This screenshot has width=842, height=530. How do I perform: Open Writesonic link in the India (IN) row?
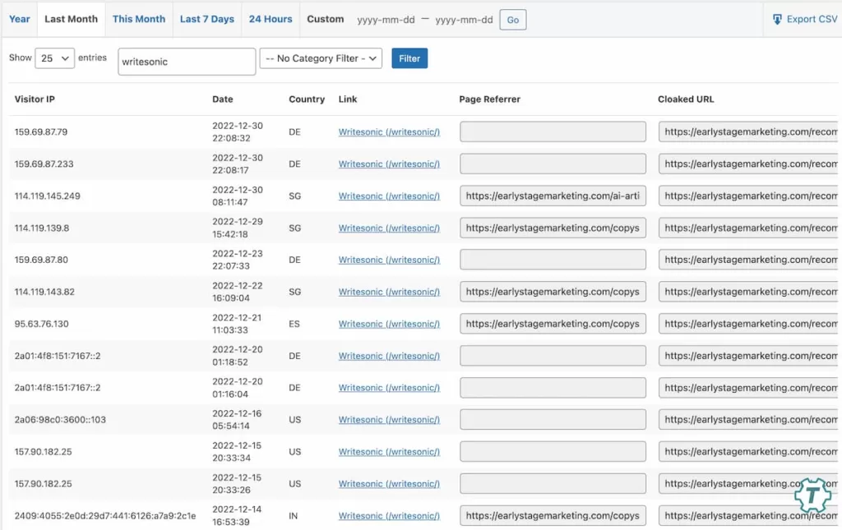click(389, 515)
